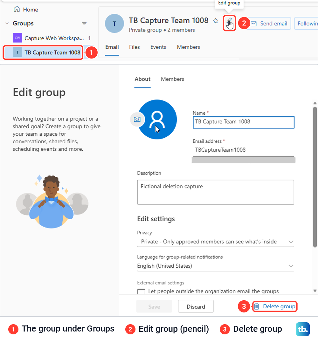The height and width of the screenshot is (342, 318).
Task: Click the scrollbar up arrow
Action: pos(315,103)
